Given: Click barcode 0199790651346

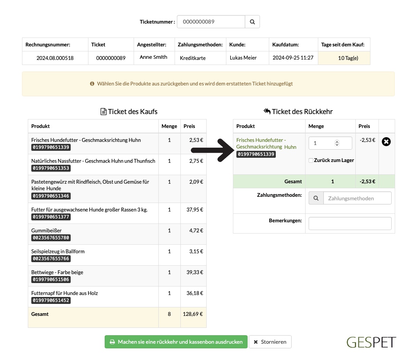Looking at the screenshot, I should [x=51, y=196].
